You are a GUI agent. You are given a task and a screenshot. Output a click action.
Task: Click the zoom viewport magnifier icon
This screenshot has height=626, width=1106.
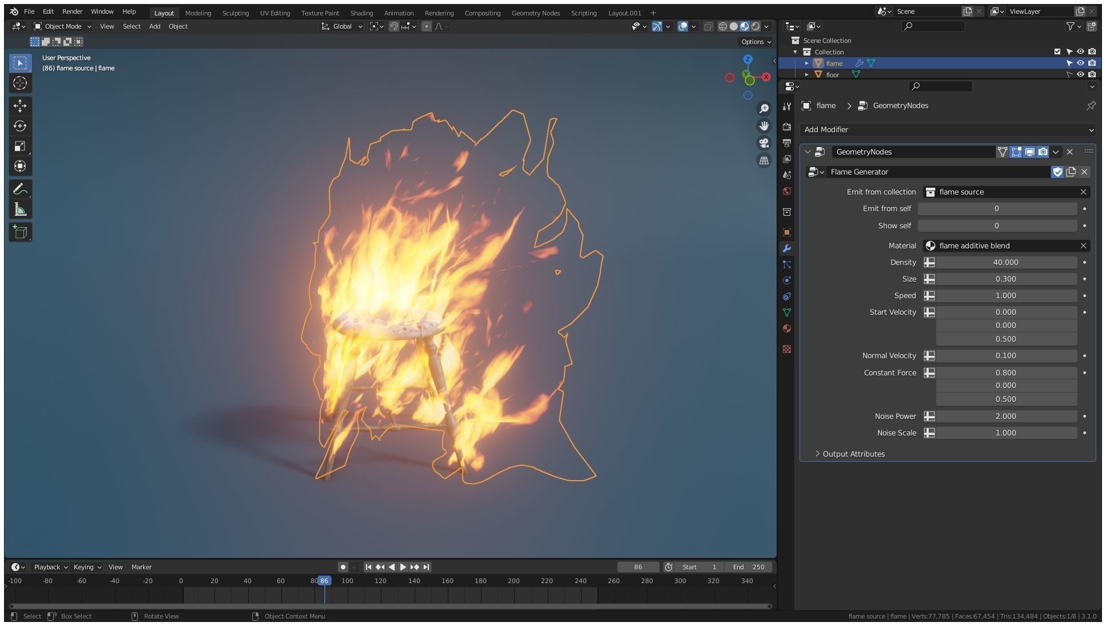764,109
